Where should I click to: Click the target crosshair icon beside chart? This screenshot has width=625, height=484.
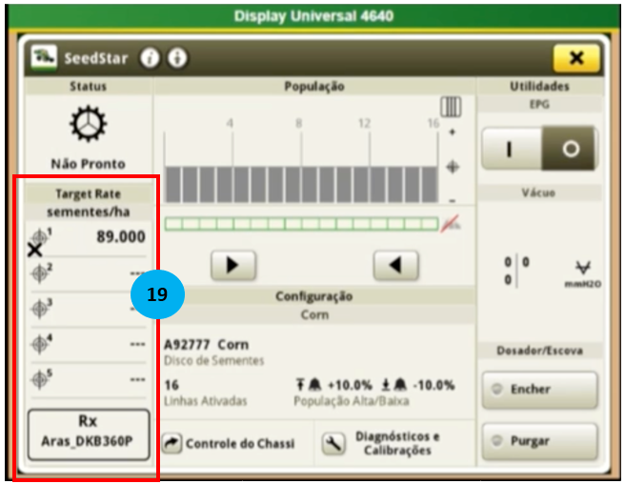click(452, 166)
